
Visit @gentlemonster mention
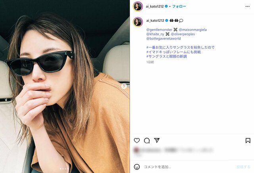pyautogui.click(x=159, y=30)
